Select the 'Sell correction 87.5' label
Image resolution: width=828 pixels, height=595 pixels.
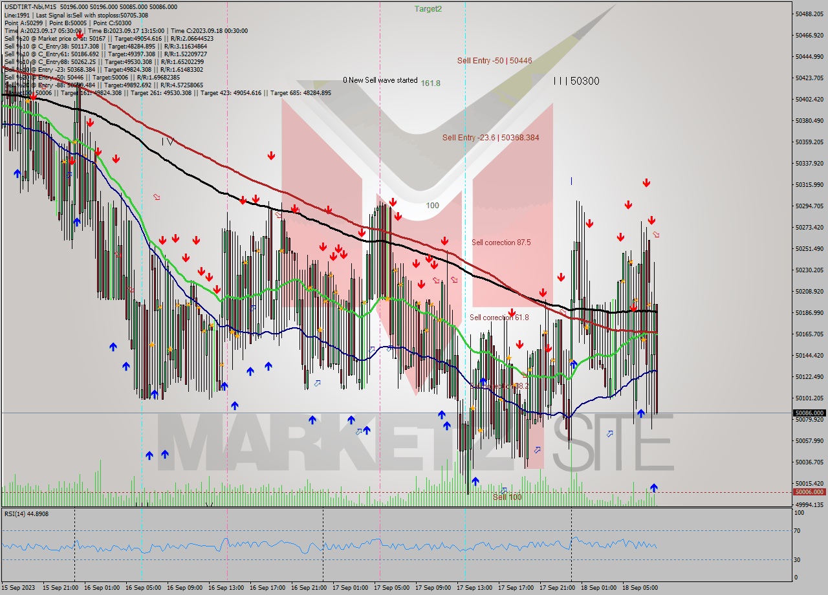tap(501, 242)
